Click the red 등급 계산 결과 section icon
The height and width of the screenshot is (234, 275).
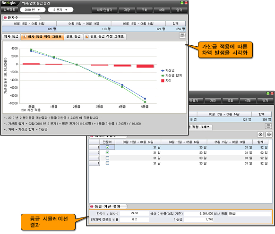(92, 207)
